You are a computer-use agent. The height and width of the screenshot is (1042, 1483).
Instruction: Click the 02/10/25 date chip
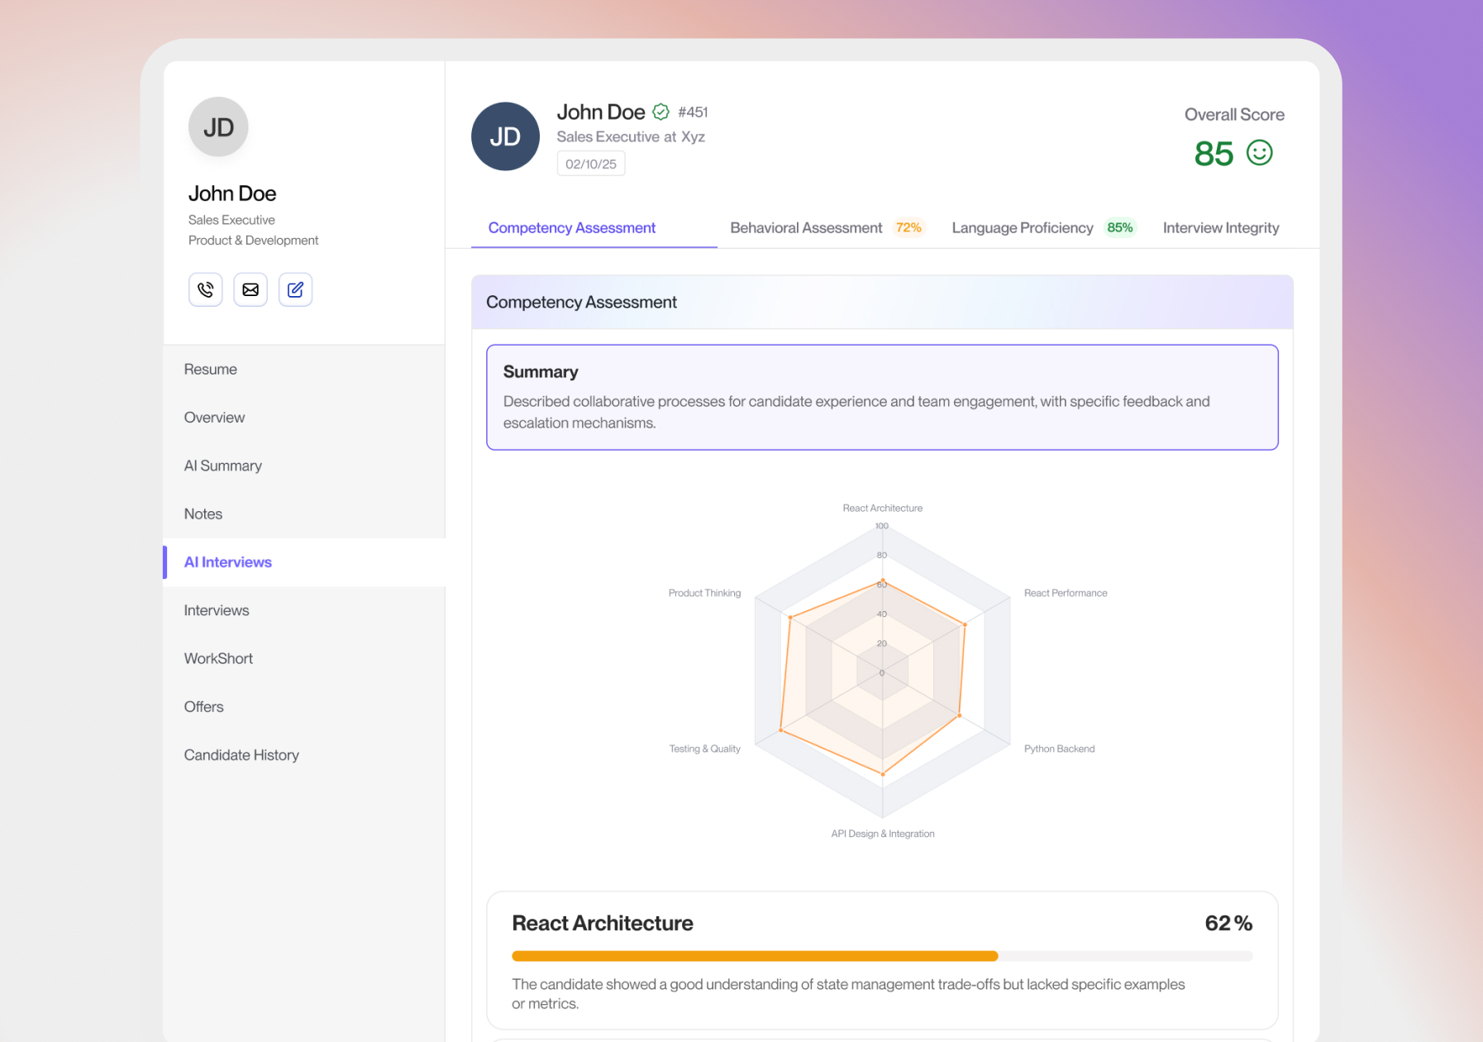click(x=591, y=164)
